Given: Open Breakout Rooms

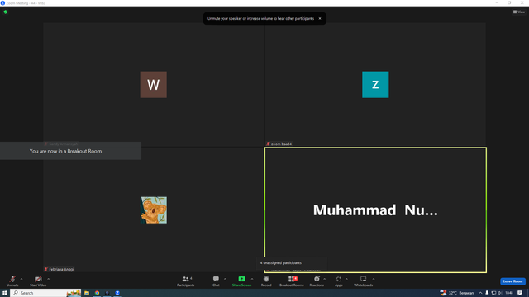Looking at the screenshot, I should (292, 280).
